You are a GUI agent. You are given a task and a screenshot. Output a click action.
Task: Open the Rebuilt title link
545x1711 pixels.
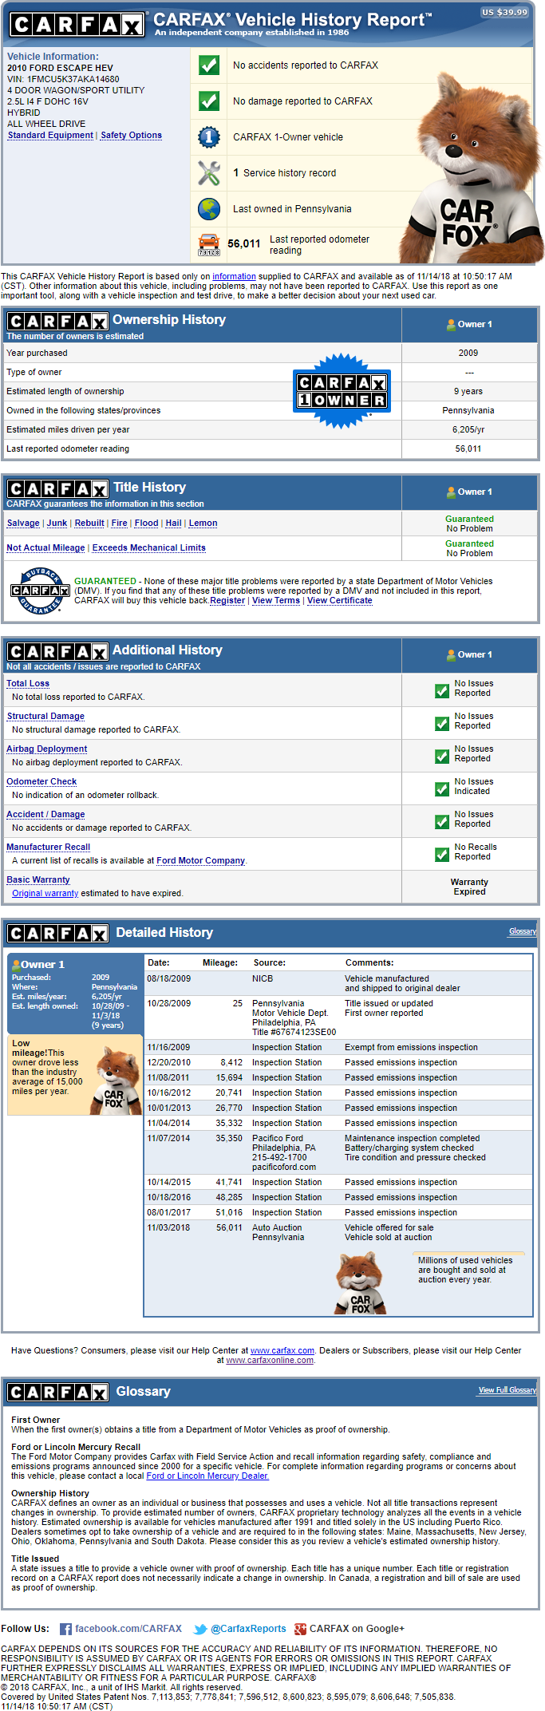pos(89,524)
